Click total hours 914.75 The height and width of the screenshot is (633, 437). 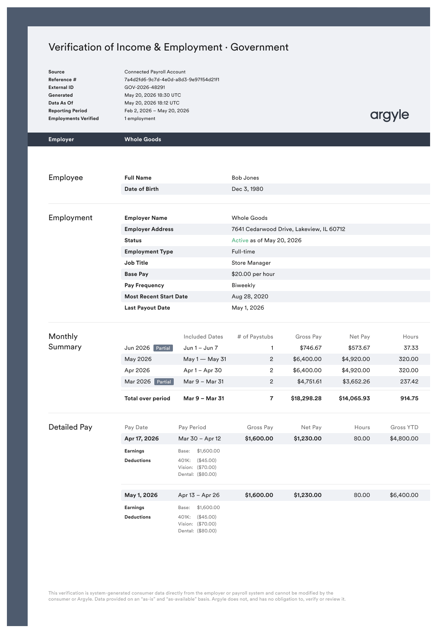409,399
